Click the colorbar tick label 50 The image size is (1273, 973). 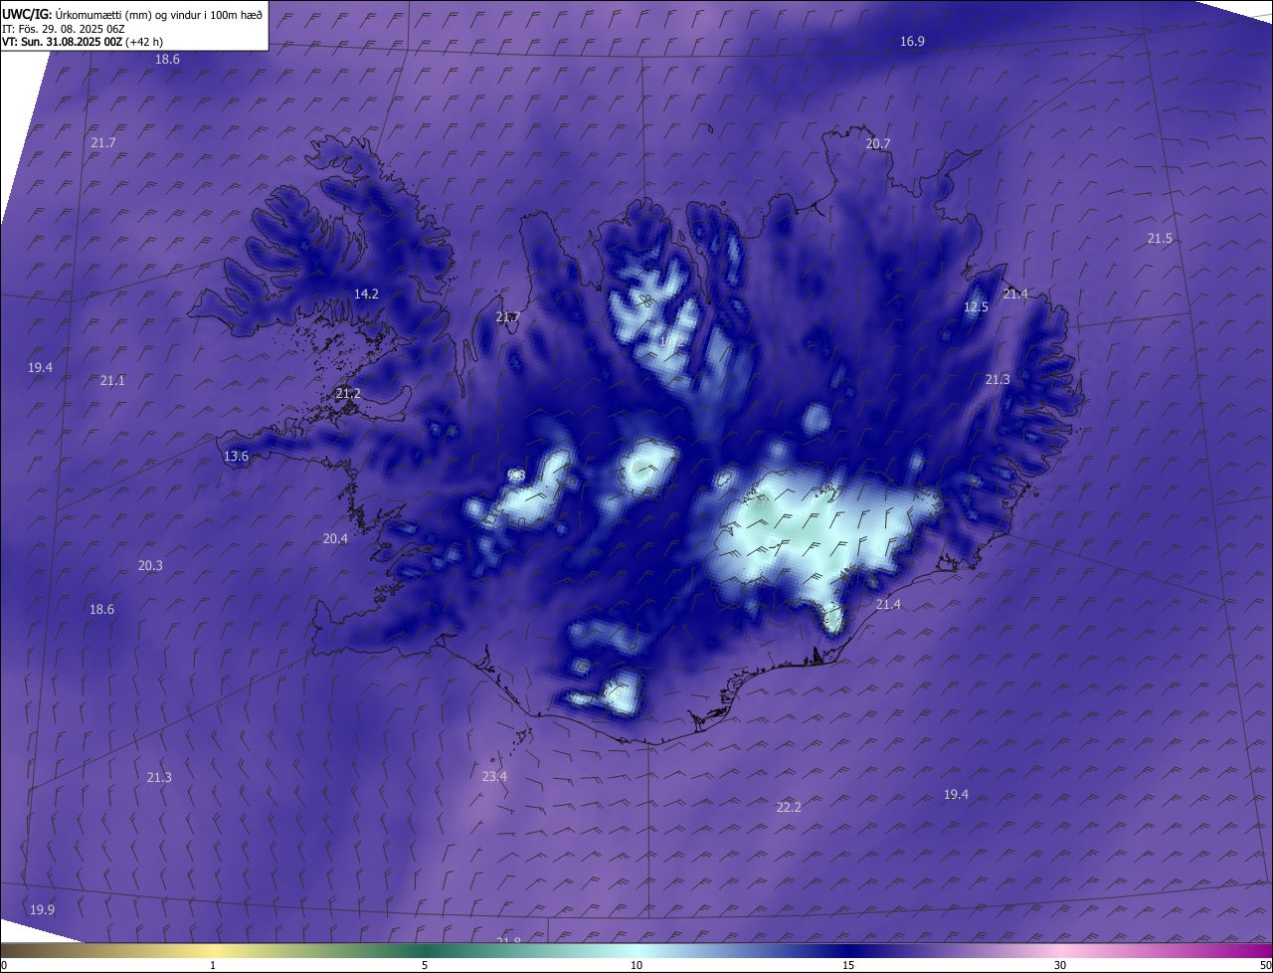point(1265,966)
